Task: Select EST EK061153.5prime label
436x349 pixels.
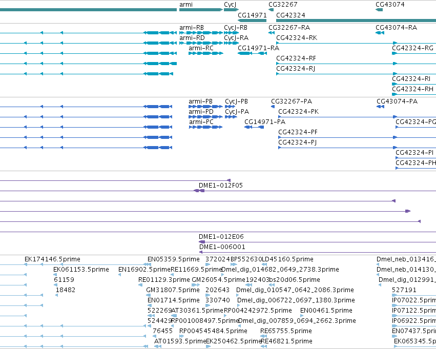Action: coord(81,270)
